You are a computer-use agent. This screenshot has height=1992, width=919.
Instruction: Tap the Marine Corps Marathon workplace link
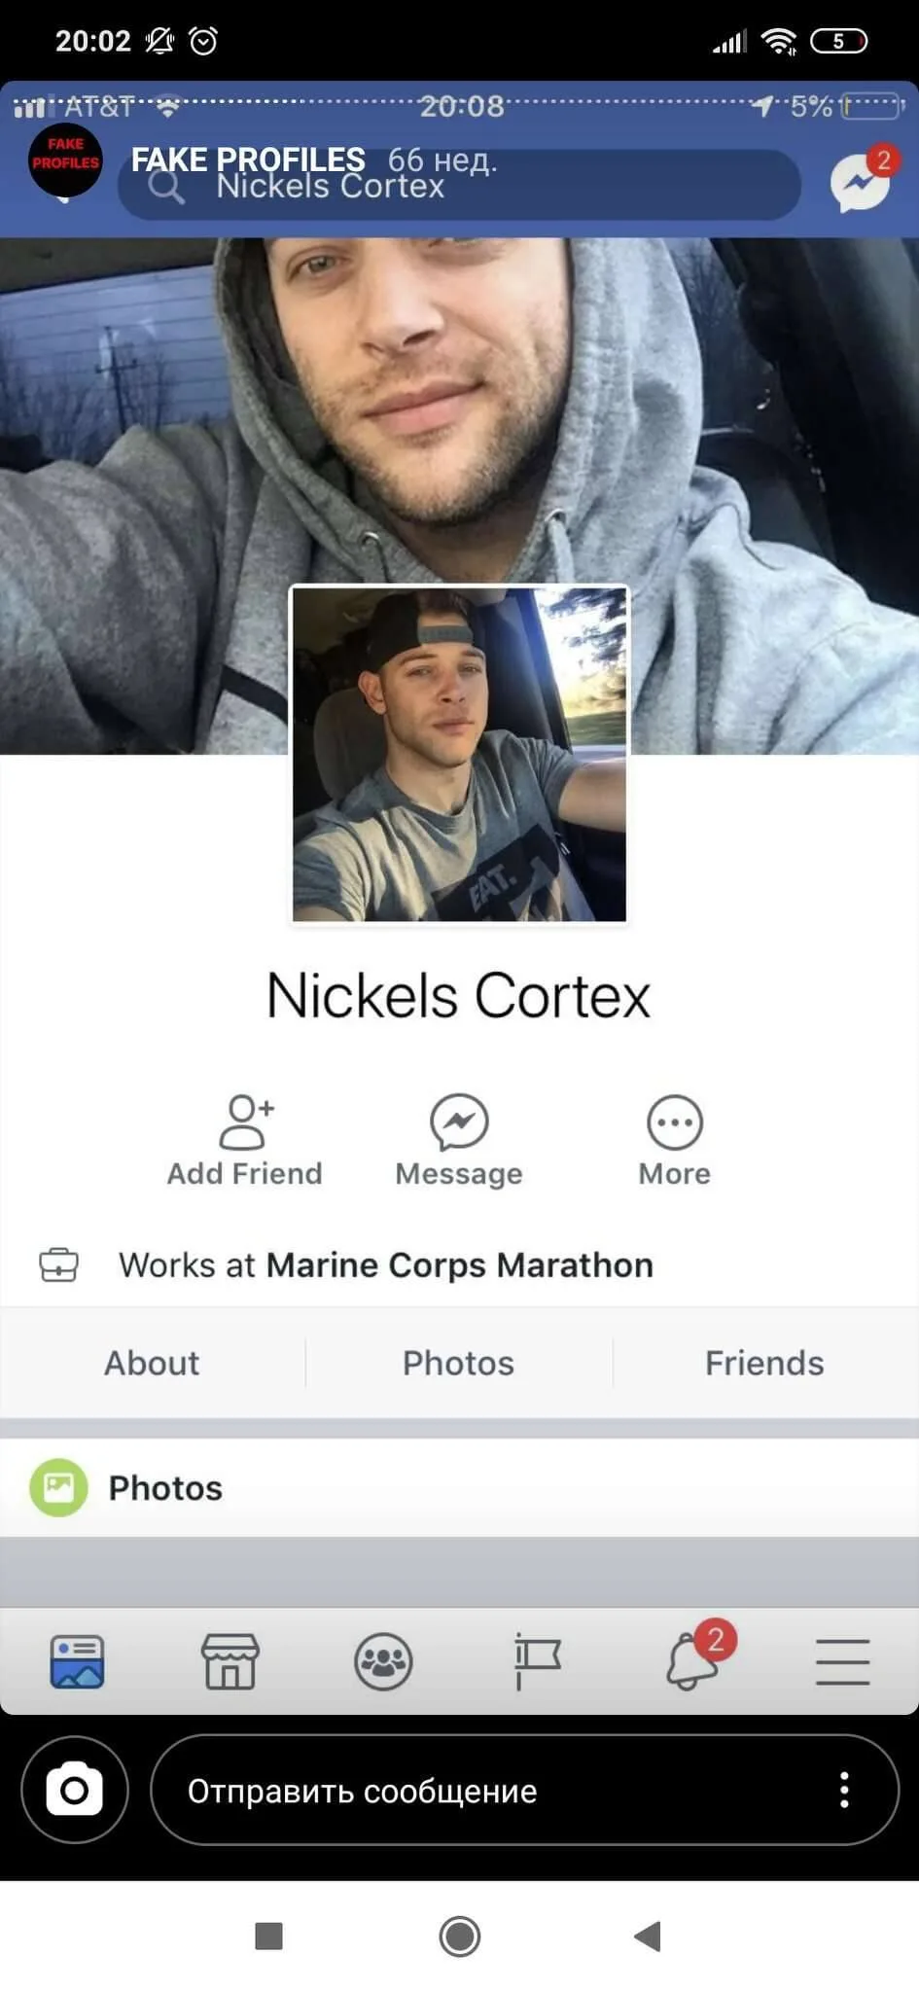[x=459, y=1264]
